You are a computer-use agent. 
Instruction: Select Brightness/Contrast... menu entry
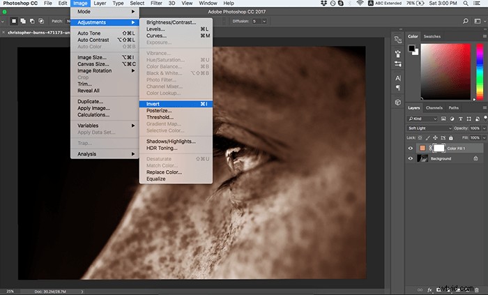(x=176, y=22)
